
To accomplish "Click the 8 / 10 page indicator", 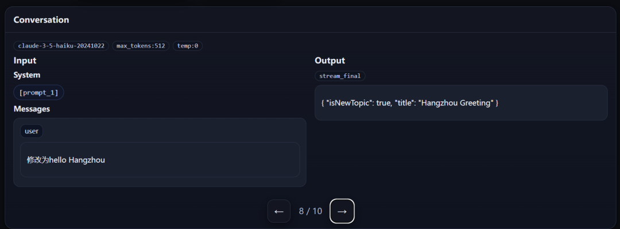I will pos(311,211).
